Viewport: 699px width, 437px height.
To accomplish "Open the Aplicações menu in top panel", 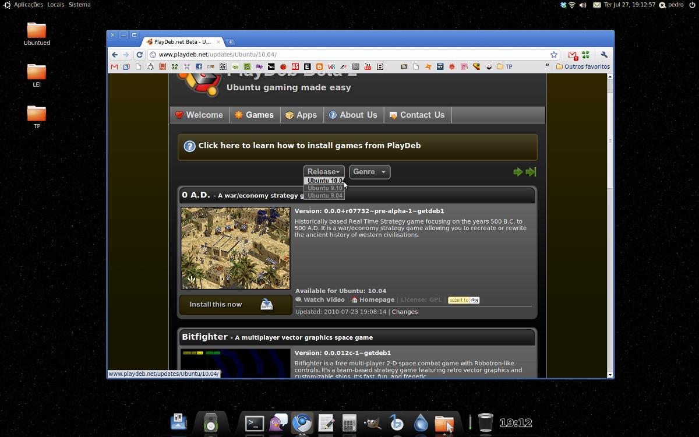I will pos(28,5).
